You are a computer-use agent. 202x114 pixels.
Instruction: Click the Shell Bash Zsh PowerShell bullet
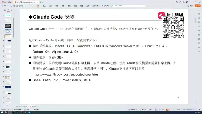62,80
